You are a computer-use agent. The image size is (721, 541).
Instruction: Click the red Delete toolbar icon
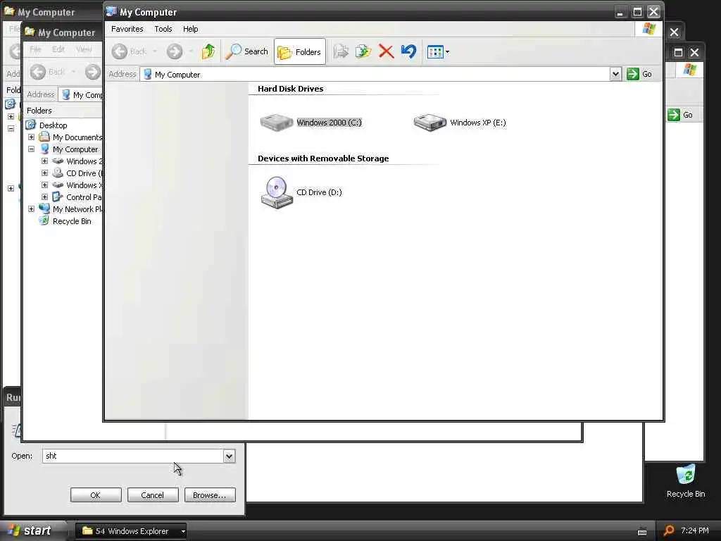(x=387, y=51)
